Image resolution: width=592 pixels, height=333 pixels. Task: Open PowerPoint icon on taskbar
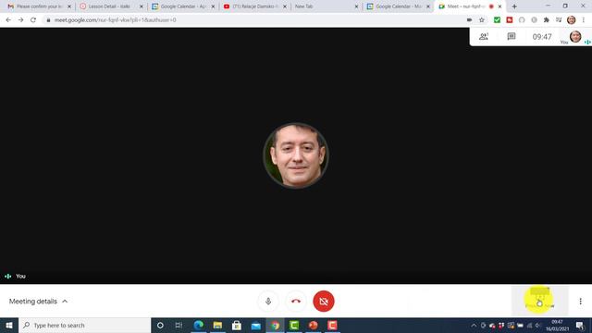314,325
